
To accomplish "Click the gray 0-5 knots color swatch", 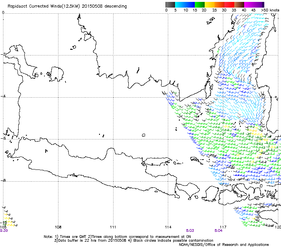I will pos(170,5).
